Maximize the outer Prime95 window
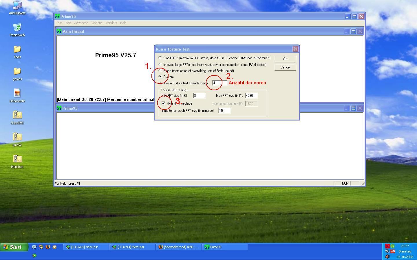Viewport: 417px width, 260px height. pos(354,16)
